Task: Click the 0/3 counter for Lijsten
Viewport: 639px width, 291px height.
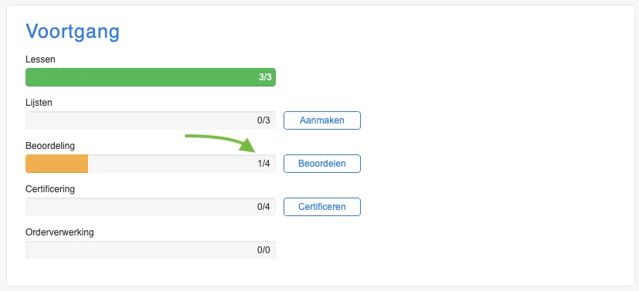Action: tap(263, 120)
